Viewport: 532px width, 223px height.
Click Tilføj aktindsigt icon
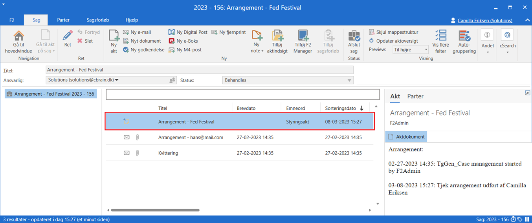(277, 36)
